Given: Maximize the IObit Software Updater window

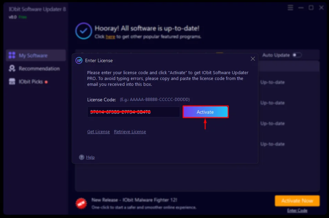Looking at the screenshot, I should pyautogui.click(x=311, y=8).
